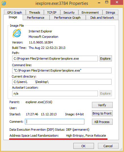
Task: Click Bring to Front button
Action: pos(102,113)
